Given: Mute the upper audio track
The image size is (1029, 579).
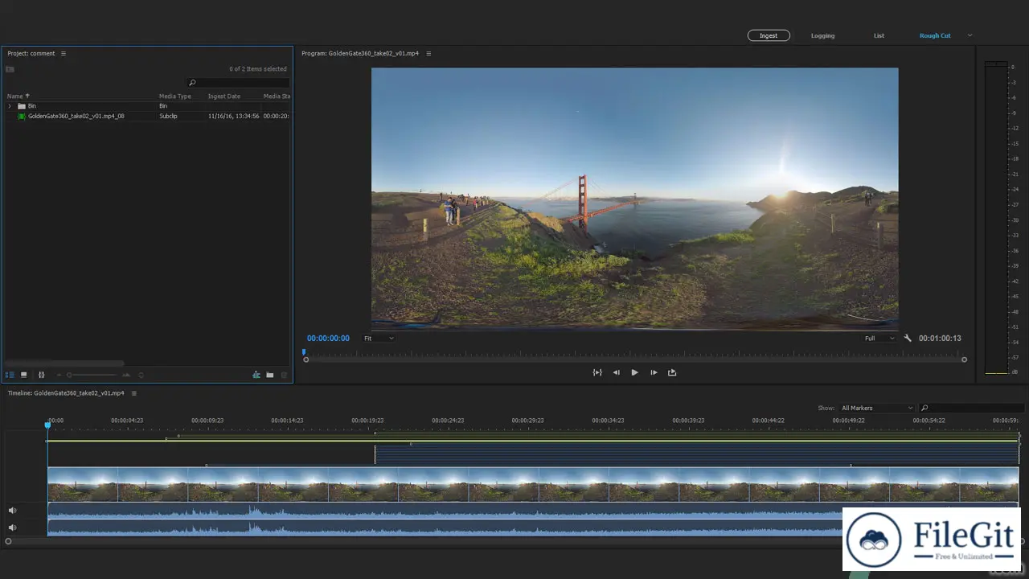Looking at the screenshot, I should (x=12, y=511).
